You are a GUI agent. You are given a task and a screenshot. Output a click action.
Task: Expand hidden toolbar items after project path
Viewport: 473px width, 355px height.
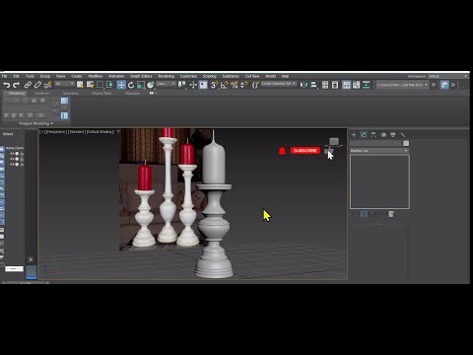(x=434, y=85)
